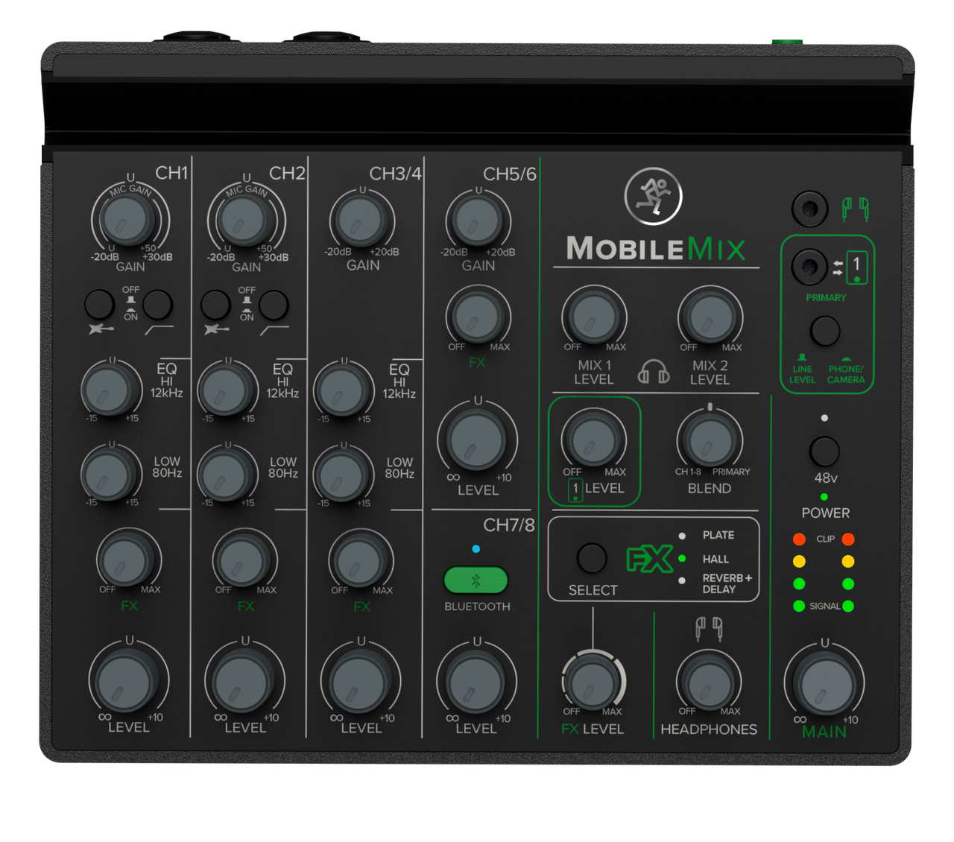Select the HALL effect indicator
Screen dimensions: 954x842
[683, 559]
